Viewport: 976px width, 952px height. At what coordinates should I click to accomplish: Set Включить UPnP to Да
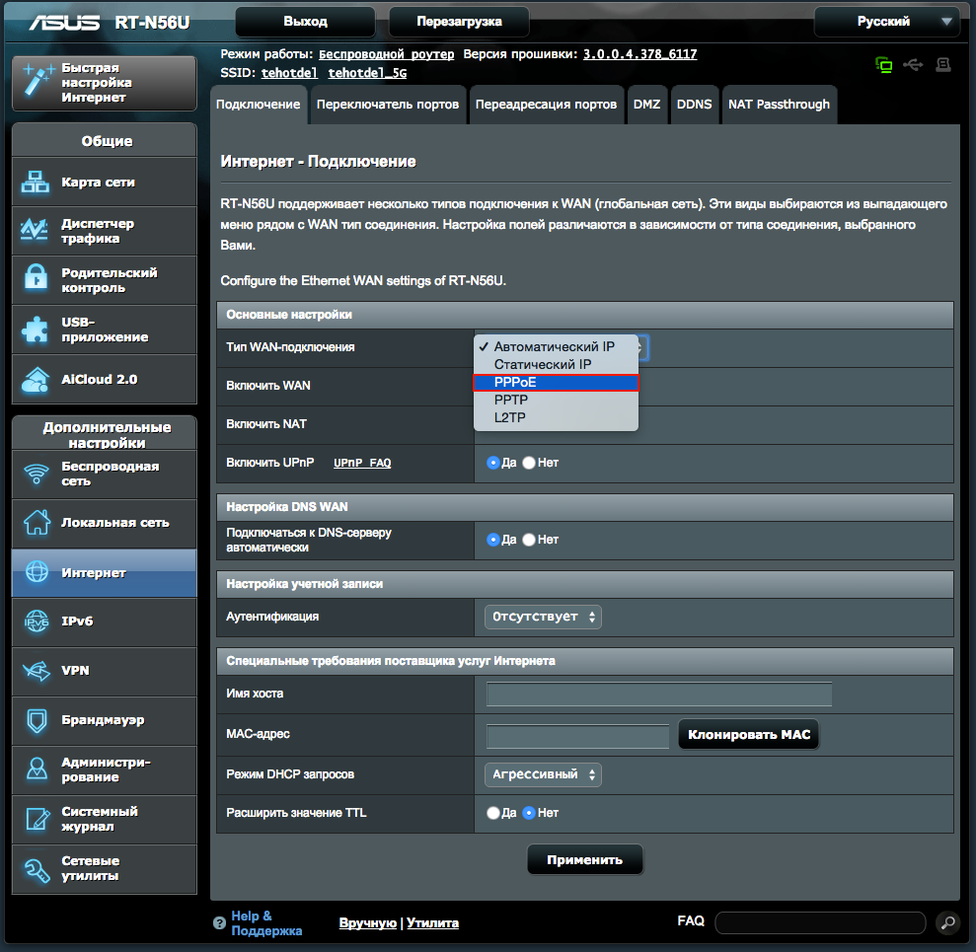(x=493, y=463)
